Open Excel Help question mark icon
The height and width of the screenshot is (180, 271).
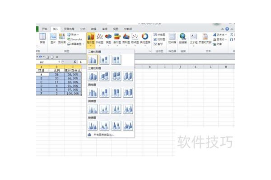pyautogui.click(x=227, y=29)
